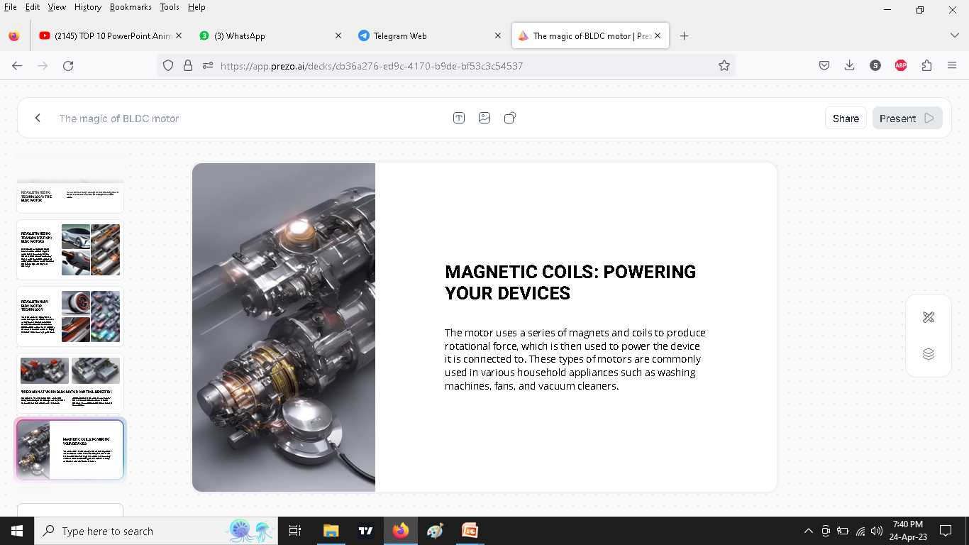The image size is (969, 545).
Task: Click the motor image on the slide
Action: pos(284,327)
